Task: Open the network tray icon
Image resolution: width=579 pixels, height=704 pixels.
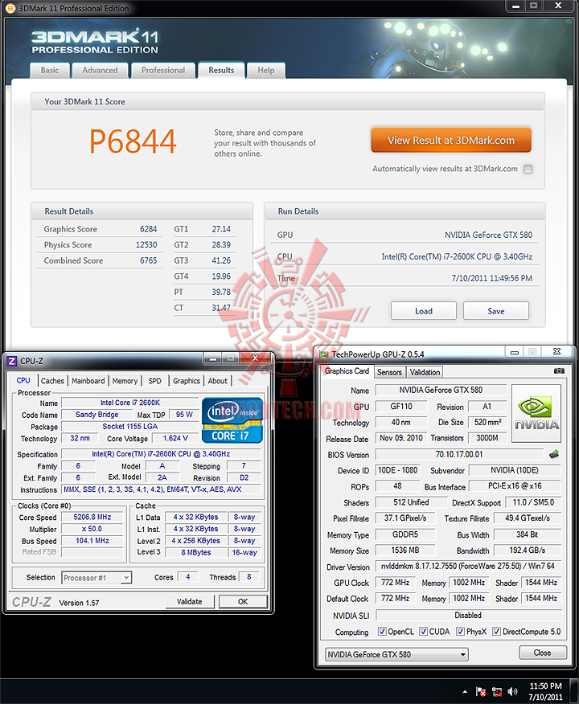Action: tap(497, 691)
